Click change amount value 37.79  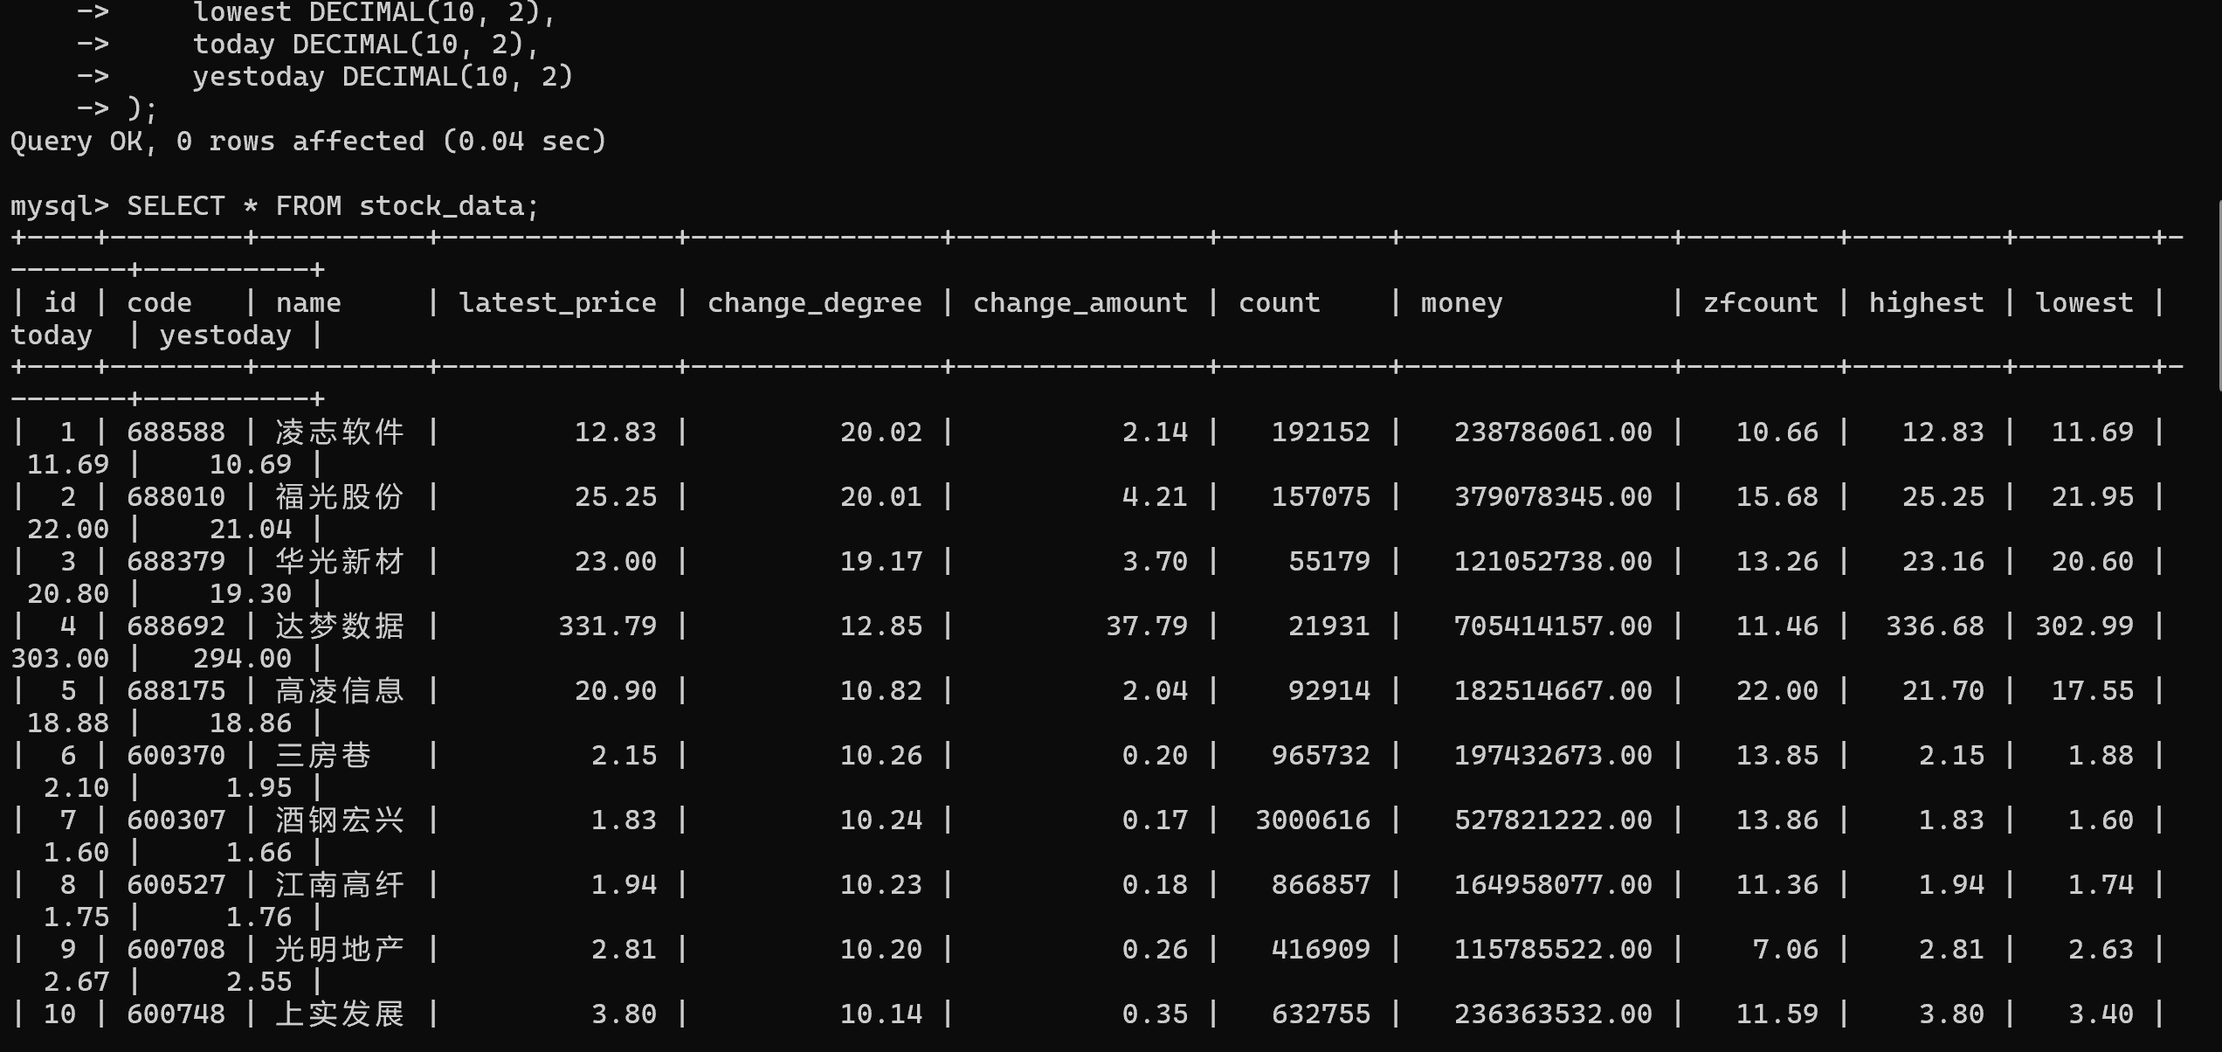(x=1146, y=626)
